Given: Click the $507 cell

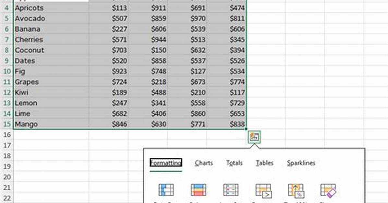Looking at the screenshot, I should [109, 18].
